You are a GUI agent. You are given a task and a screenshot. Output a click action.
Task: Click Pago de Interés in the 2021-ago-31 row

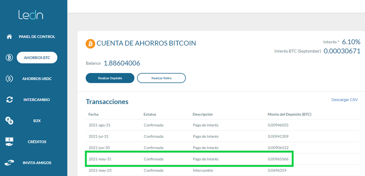pyautogui.click(x=206, y=125)
